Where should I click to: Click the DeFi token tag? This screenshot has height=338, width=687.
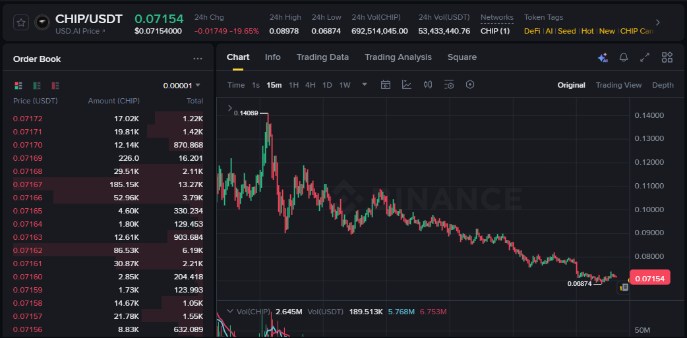(x=532, y=31)
